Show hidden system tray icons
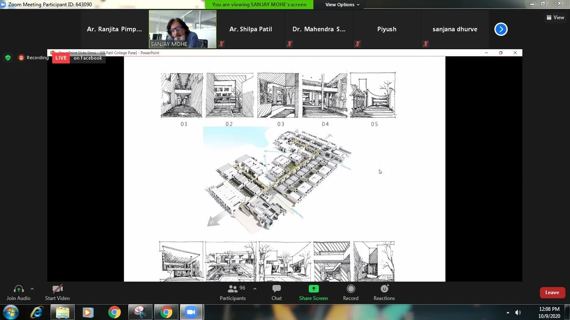Viewport: 570px width, 320px height. click(508, 312)
